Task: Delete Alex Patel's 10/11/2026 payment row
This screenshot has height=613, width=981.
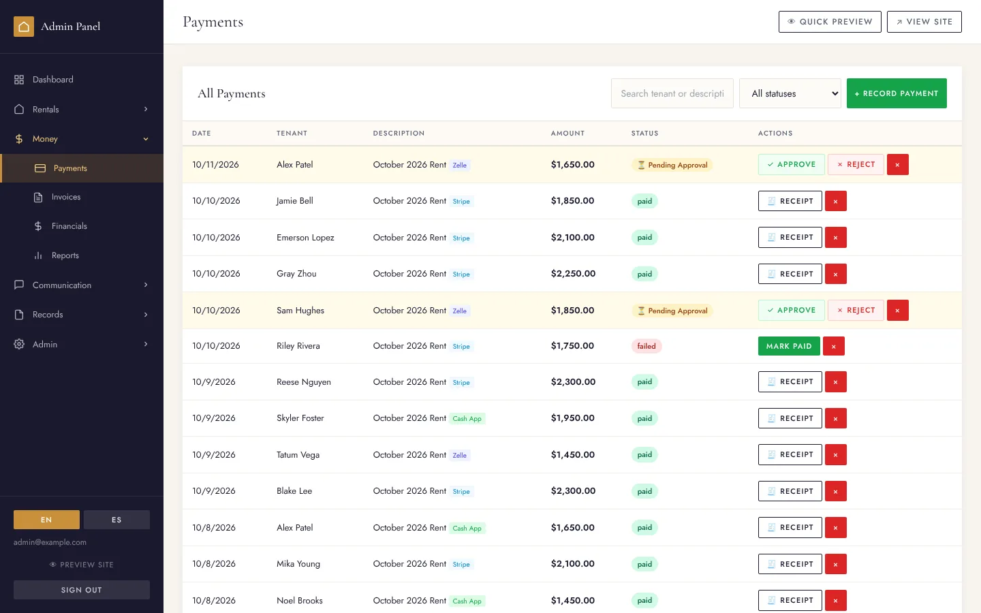Action: point(898,165)
